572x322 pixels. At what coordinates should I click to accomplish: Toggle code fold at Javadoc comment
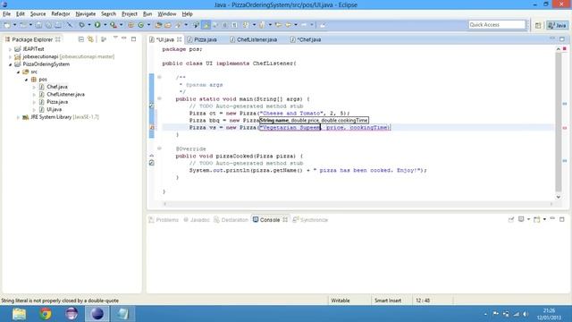coord(159,77)
